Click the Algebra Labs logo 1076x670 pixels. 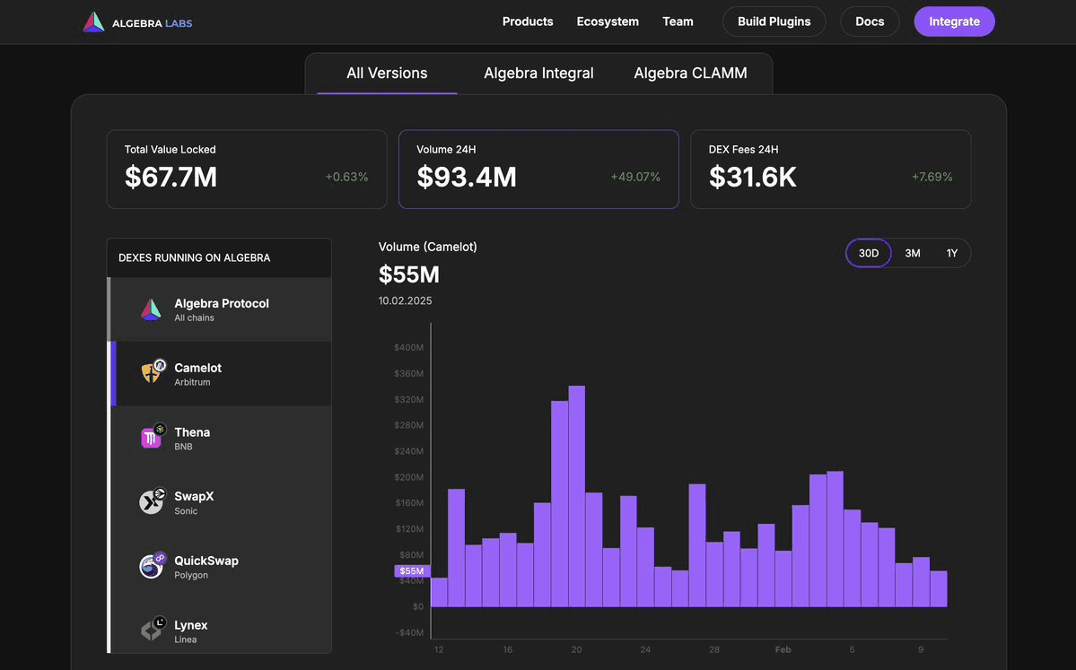point(136,21)
